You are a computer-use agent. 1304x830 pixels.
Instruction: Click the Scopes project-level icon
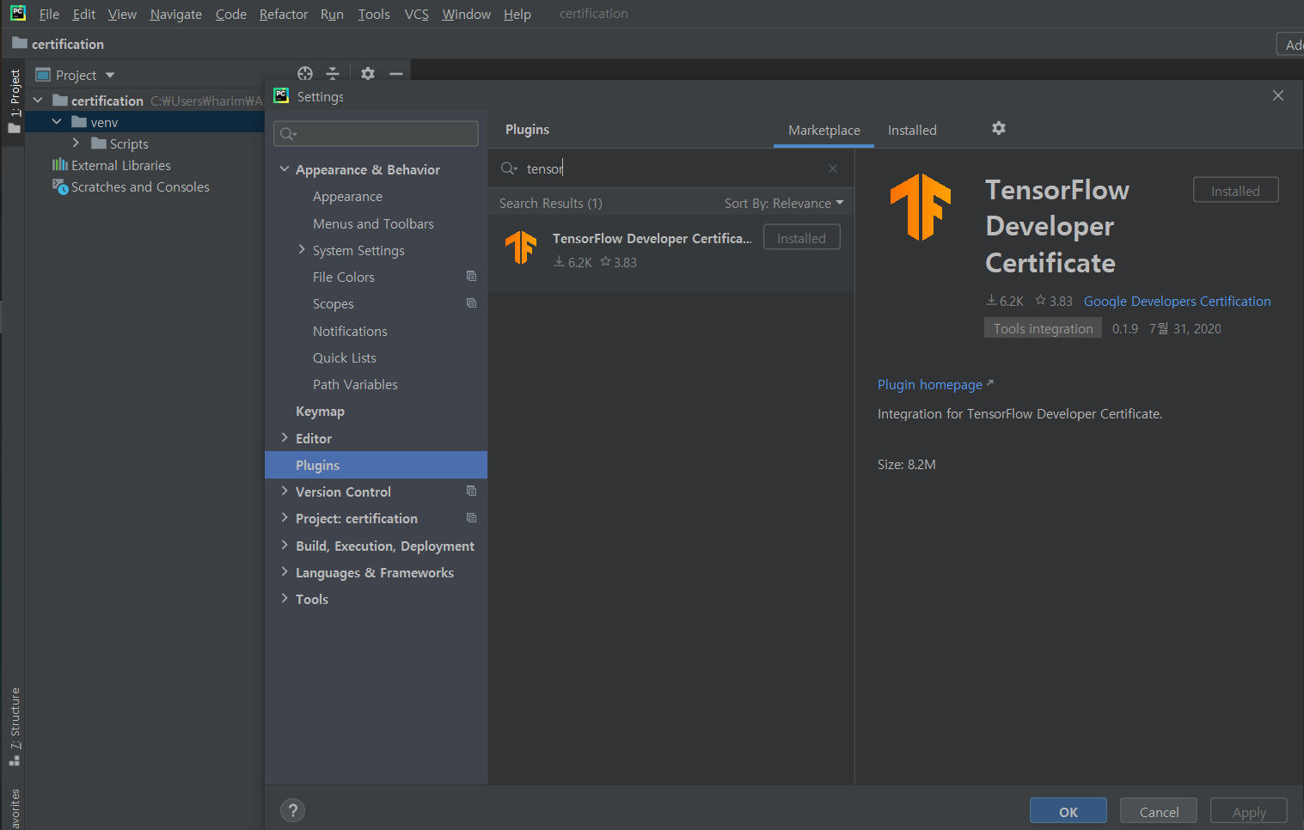click(471, 302)
